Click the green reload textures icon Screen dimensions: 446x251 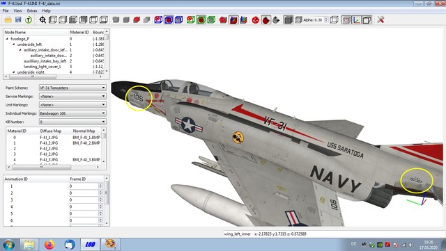tap(29, 20)
